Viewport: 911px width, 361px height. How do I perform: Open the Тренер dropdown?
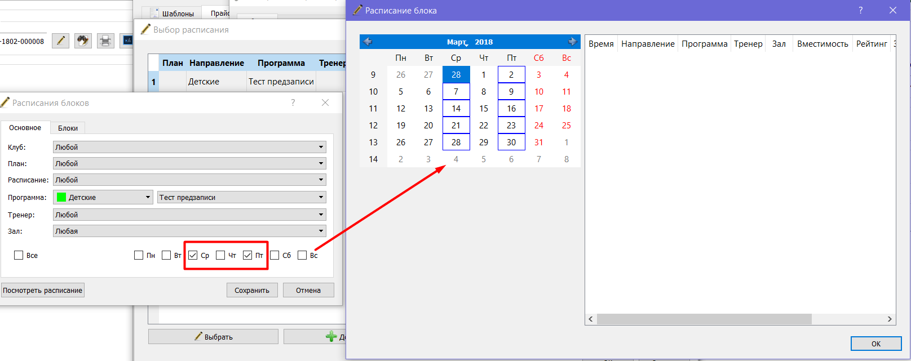coord(189,215)
